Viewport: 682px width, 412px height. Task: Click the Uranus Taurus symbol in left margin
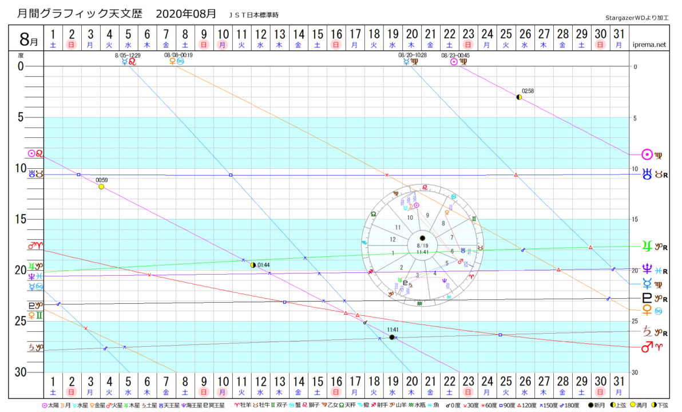pyautogui.click(x=35, y=174)
